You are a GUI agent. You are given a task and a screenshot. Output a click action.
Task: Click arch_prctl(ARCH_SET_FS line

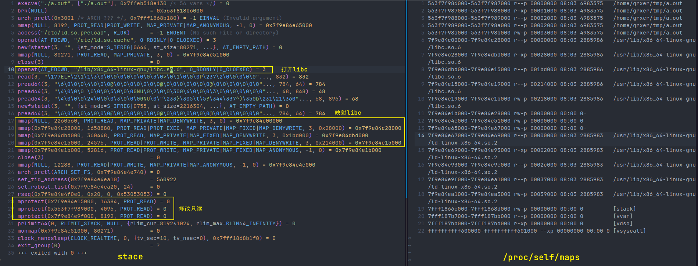click(x=89, y=172)
